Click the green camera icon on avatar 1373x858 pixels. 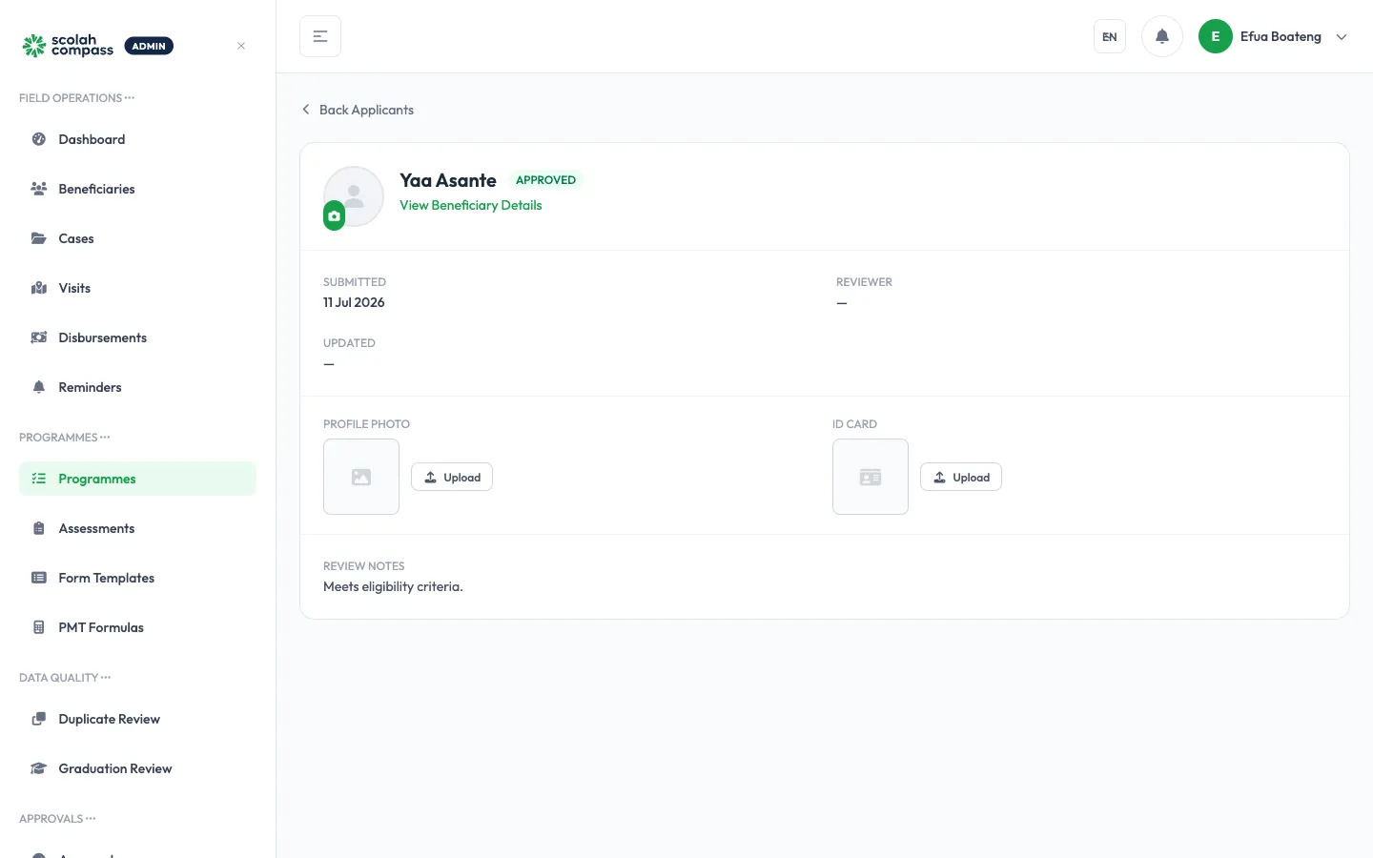coord(334,216)
